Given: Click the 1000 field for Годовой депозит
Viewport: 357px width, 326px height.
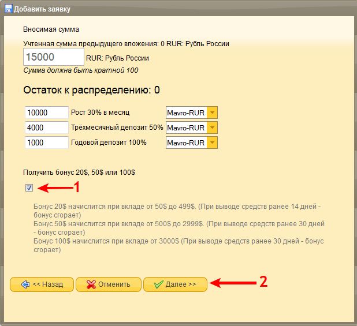Looking at the screenshot, I should pyautogui.click(x=47, y=143).
